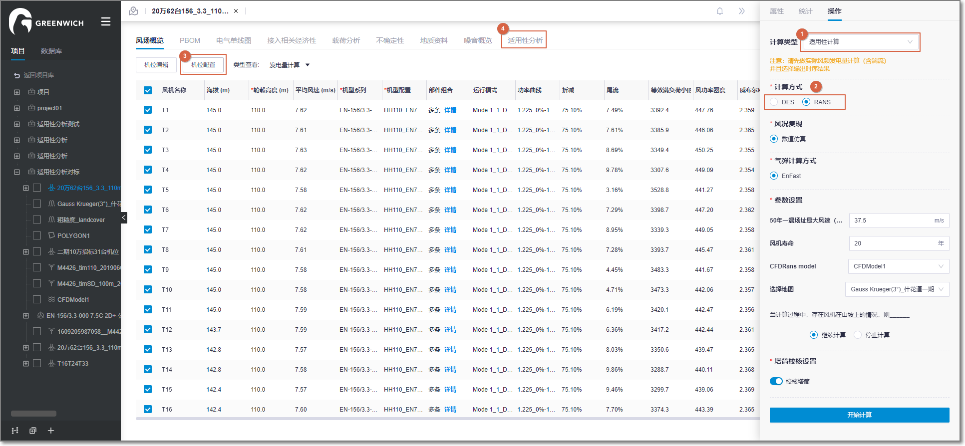The height and width of the screenshot is (446, 965).
Task: Click the turbine icon of T16T24T33
Action: coord(51,364)
